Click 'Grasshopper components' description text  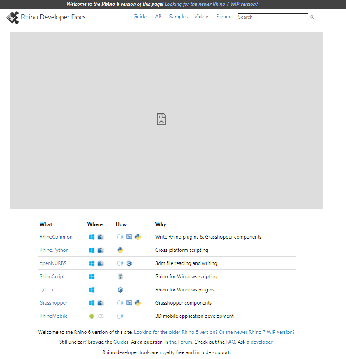click(184, 303)
